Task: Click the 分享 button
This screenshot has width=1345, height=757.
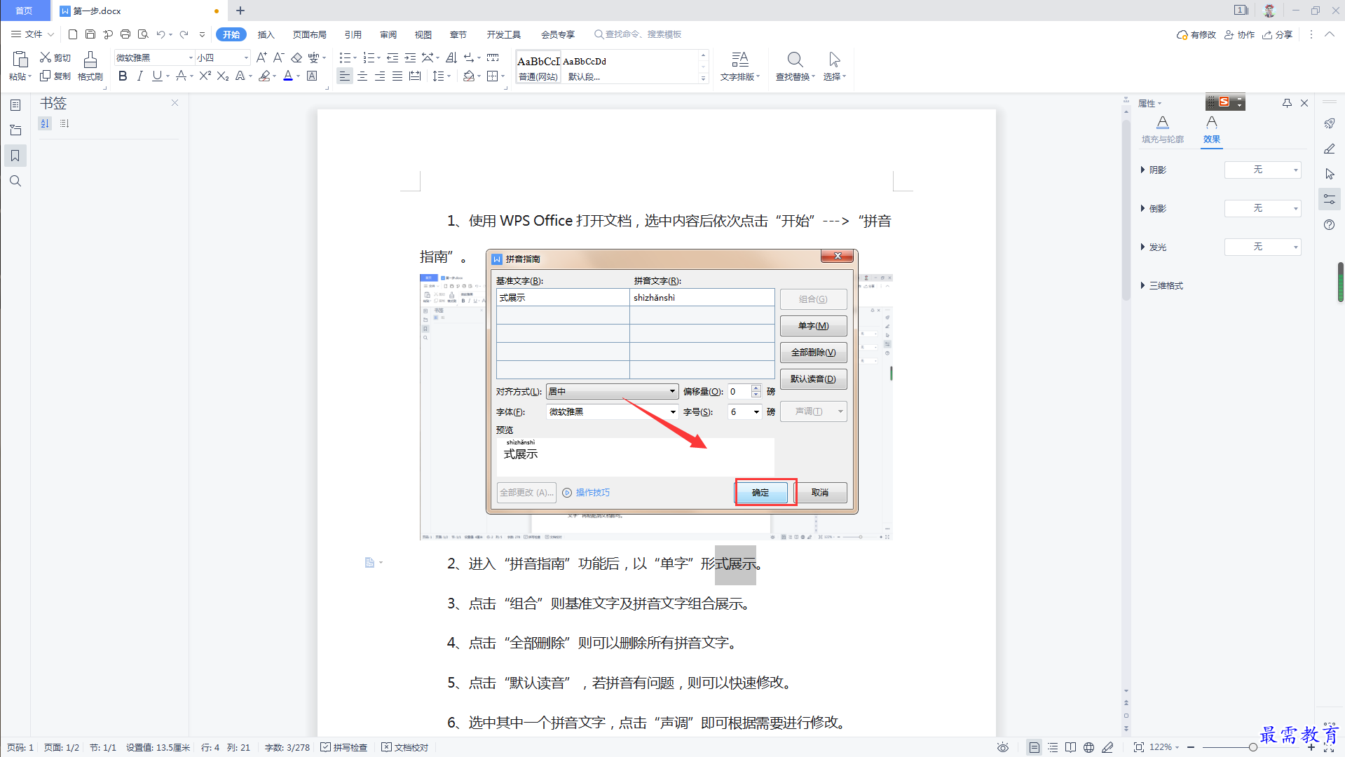Action: coord(1278,34)
